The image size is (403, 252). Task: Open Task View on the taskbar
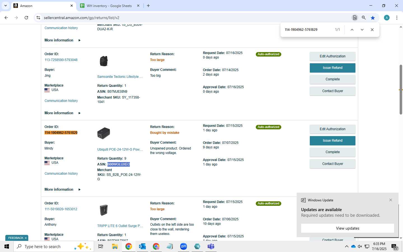tap(101, 246)
